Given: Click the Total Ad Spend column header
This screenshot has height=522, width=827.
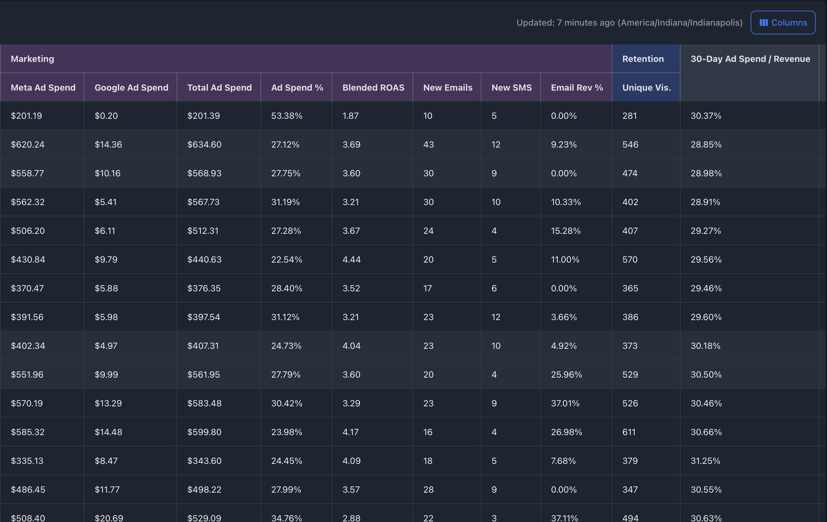Looking at the screenshot, I should 219,88.
